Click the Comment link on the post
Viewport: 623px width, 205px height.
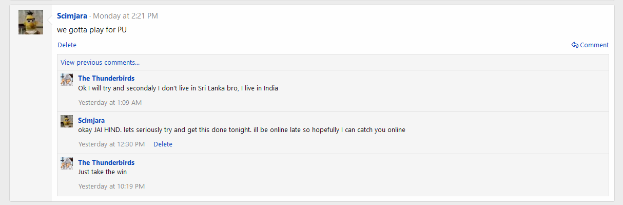click(594, 45)
